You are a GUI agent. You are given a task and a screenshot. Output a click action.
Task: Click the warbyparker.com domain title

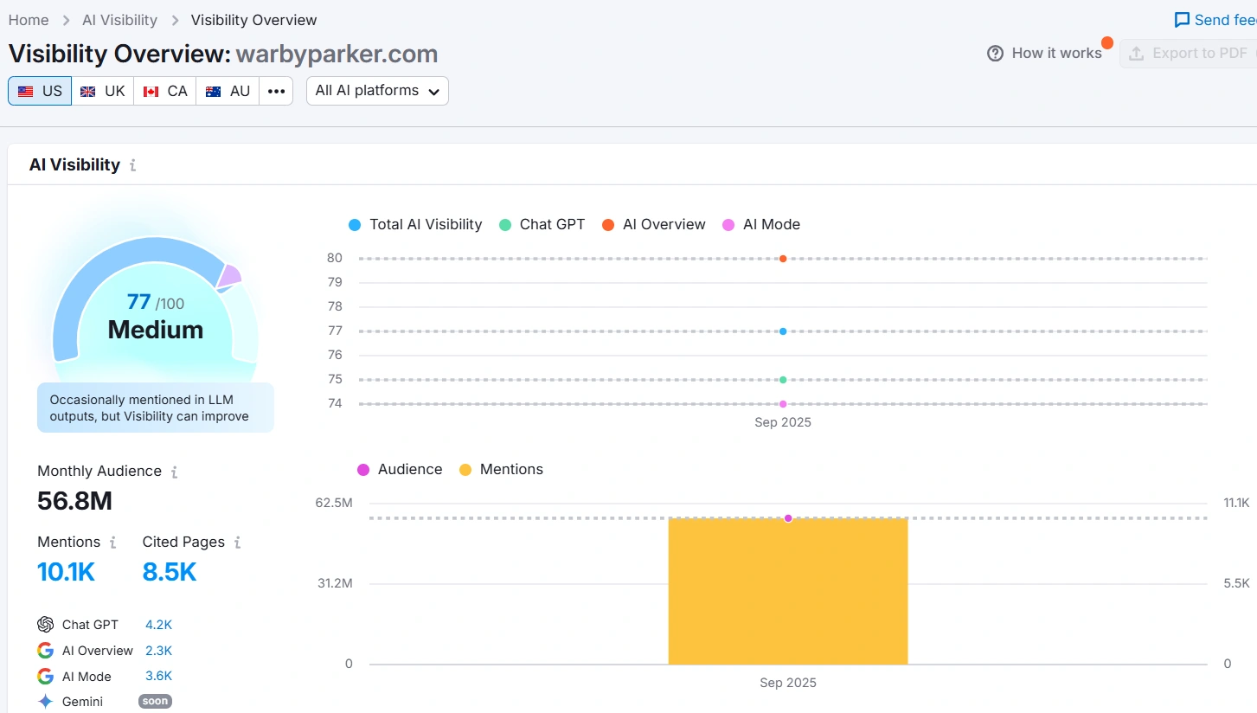(x=337, y=54)
